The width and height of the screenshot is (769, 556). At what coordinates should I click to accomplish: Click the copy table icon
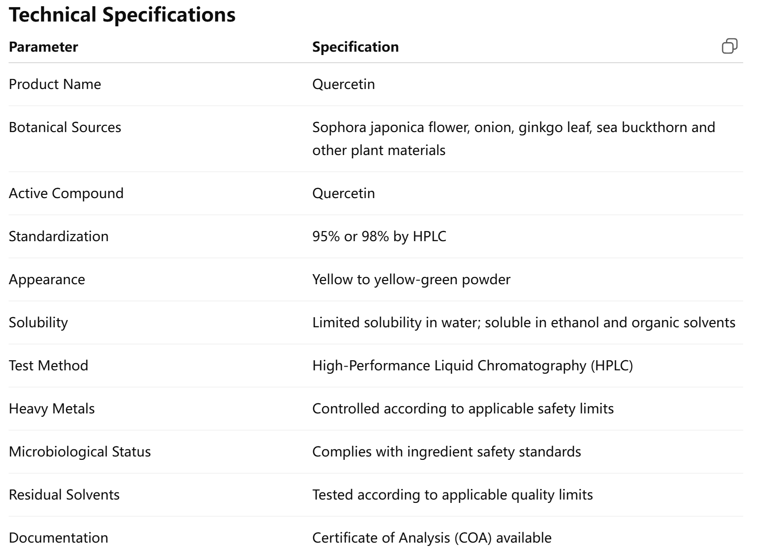(x=729, y=46)
